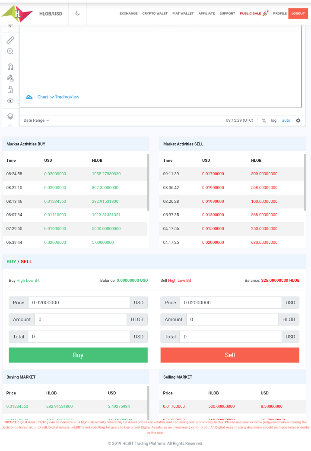Open the object tree layers icon

[x=10, y=116]
